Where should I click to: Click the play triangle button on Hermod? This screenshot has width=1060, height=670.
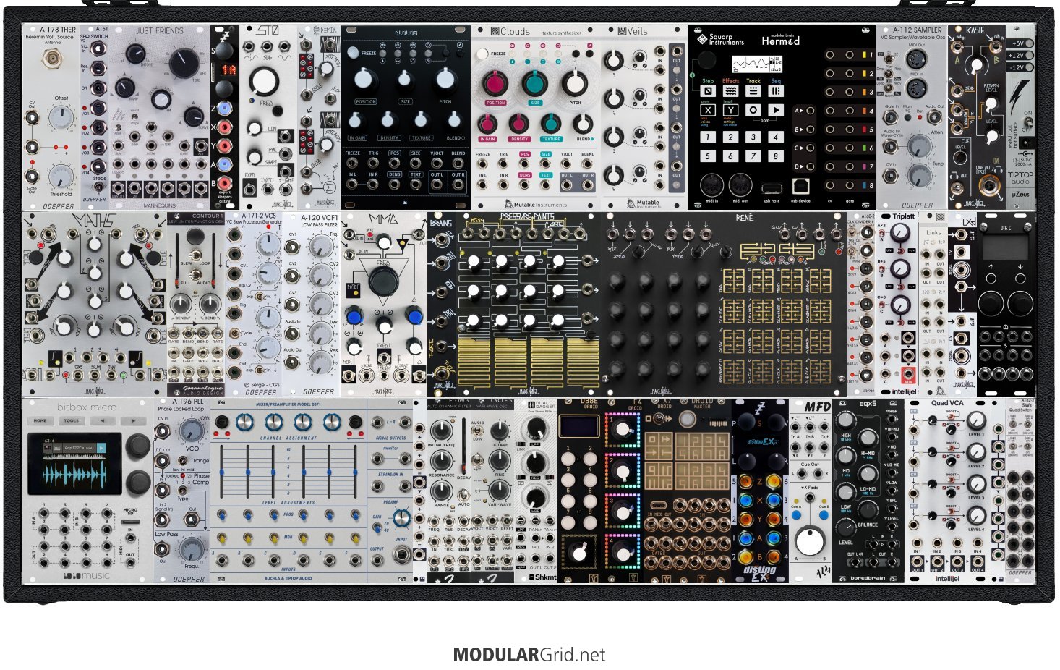pyautogui.click(x=776, y=111)
